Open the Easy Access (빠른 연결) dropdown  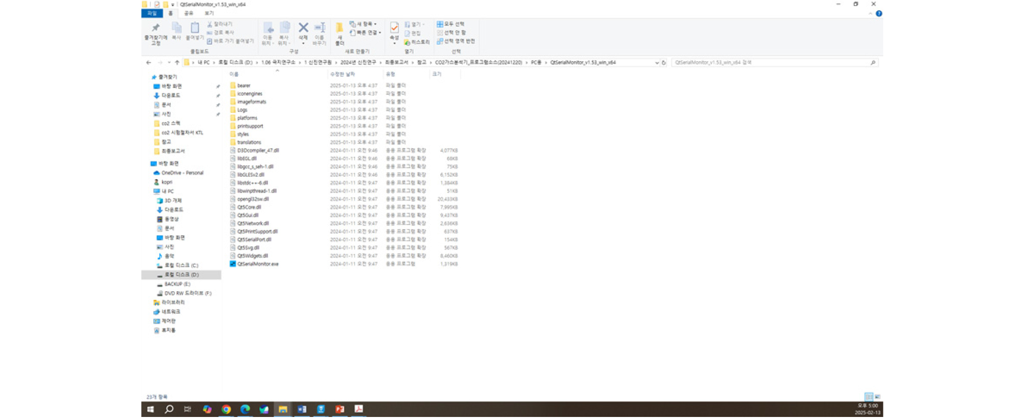click(x=365, y=33)
